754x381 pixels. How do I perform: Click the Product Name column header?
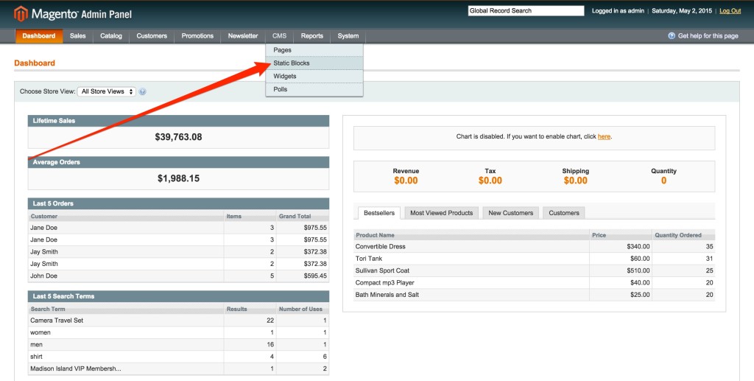(472, 235)
